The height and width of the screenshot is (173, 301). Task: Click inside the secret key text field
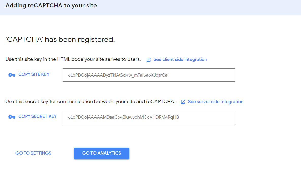(x=149, y=117)
